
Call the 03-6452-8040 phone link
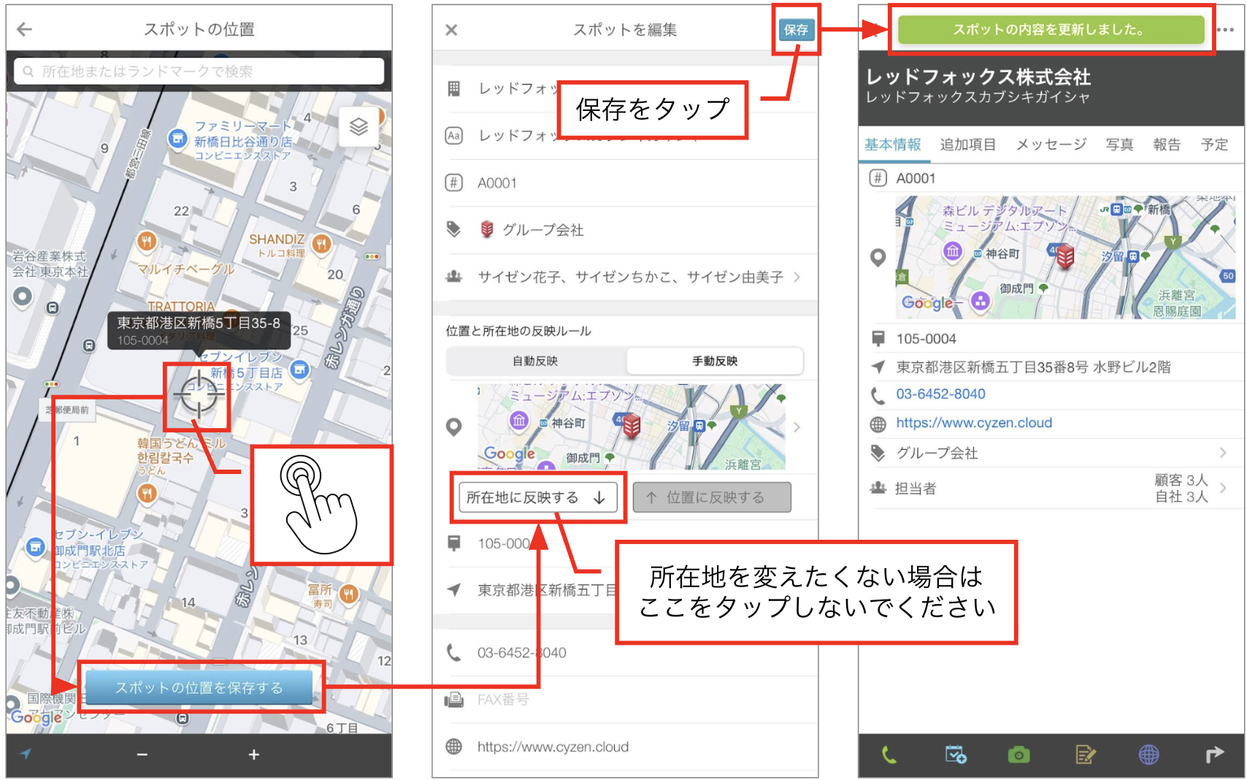pyautogui.click(x=940, y=394)
